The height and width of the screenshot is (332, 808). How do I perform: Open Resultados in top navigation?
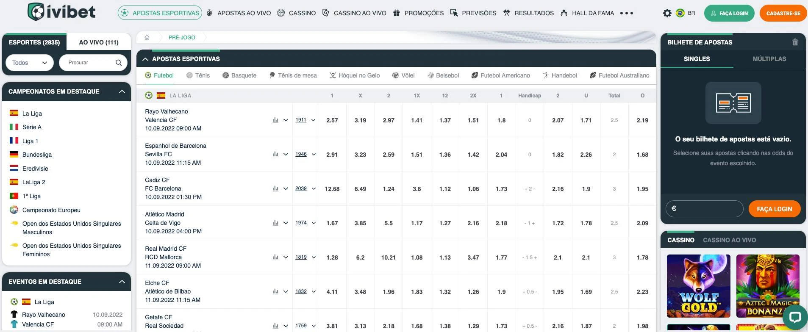[x=528, y=13]
